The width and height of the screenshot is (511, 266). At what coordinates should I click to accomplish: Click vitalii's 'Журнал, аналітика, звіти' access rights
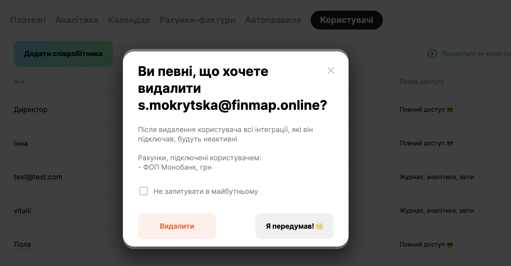click(437, 210)
